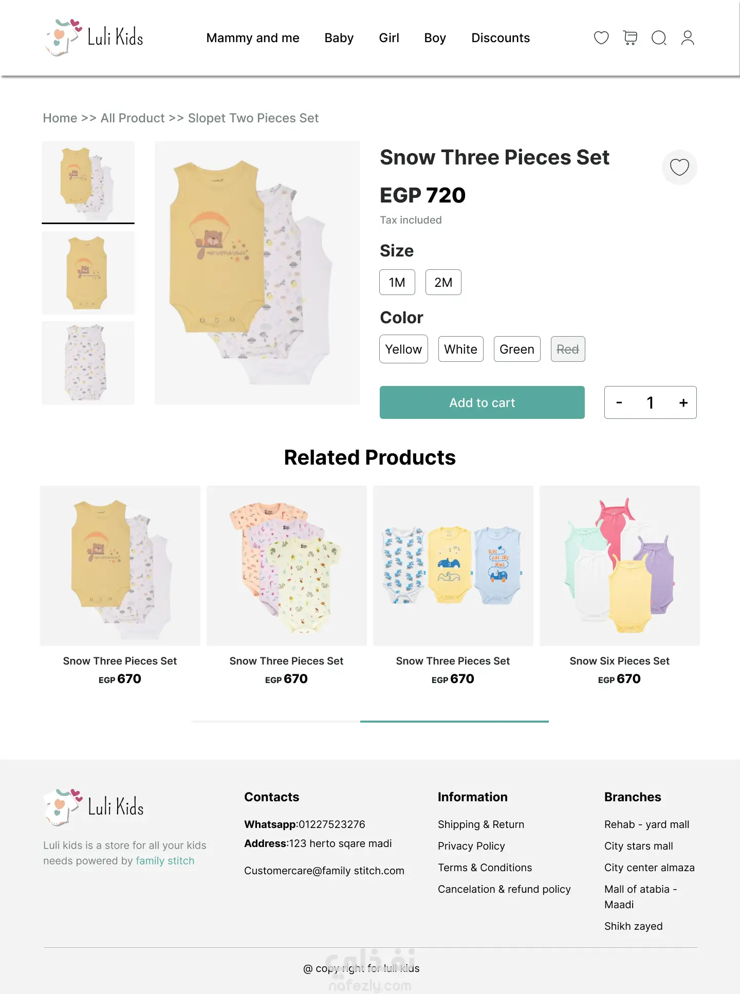Open the user account icon
The height and width of the screenshot is (994, 740).
pos(688,38)
